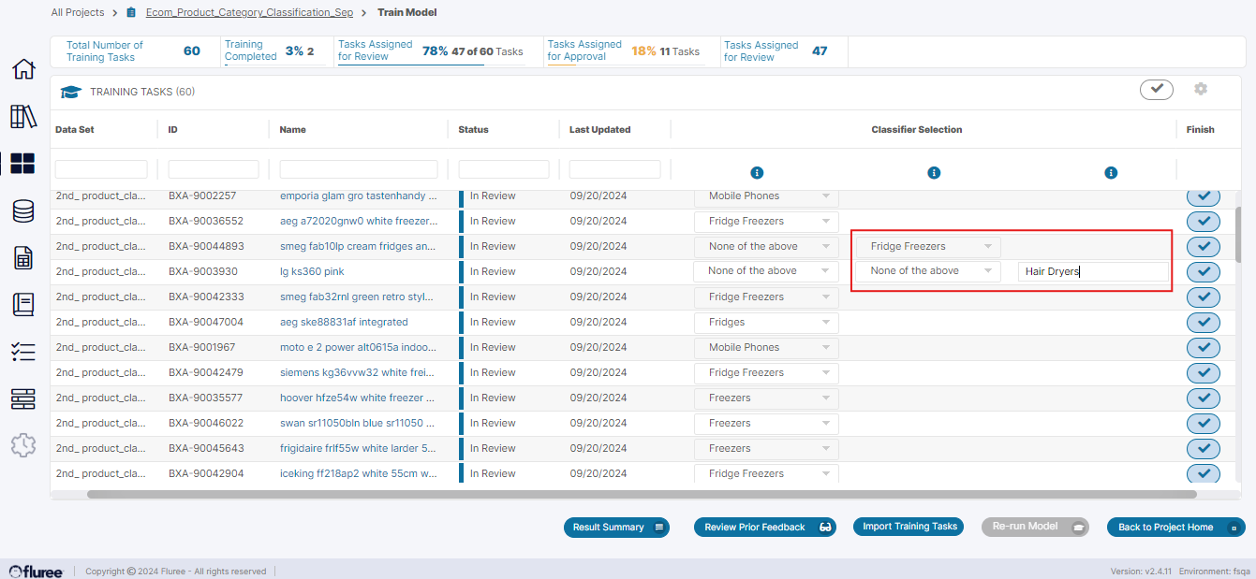Click the Result Summary button
Image resolution: width=1256 pixels, height=579 pixels.
[x=616, y=527]
